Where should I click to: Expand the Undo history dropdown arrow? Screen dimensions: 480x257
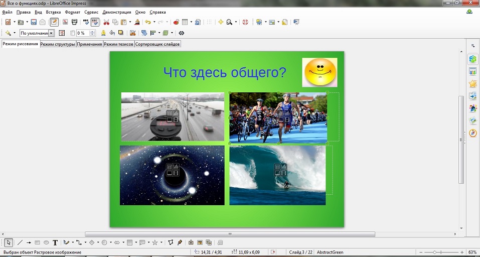pos(154,22)
